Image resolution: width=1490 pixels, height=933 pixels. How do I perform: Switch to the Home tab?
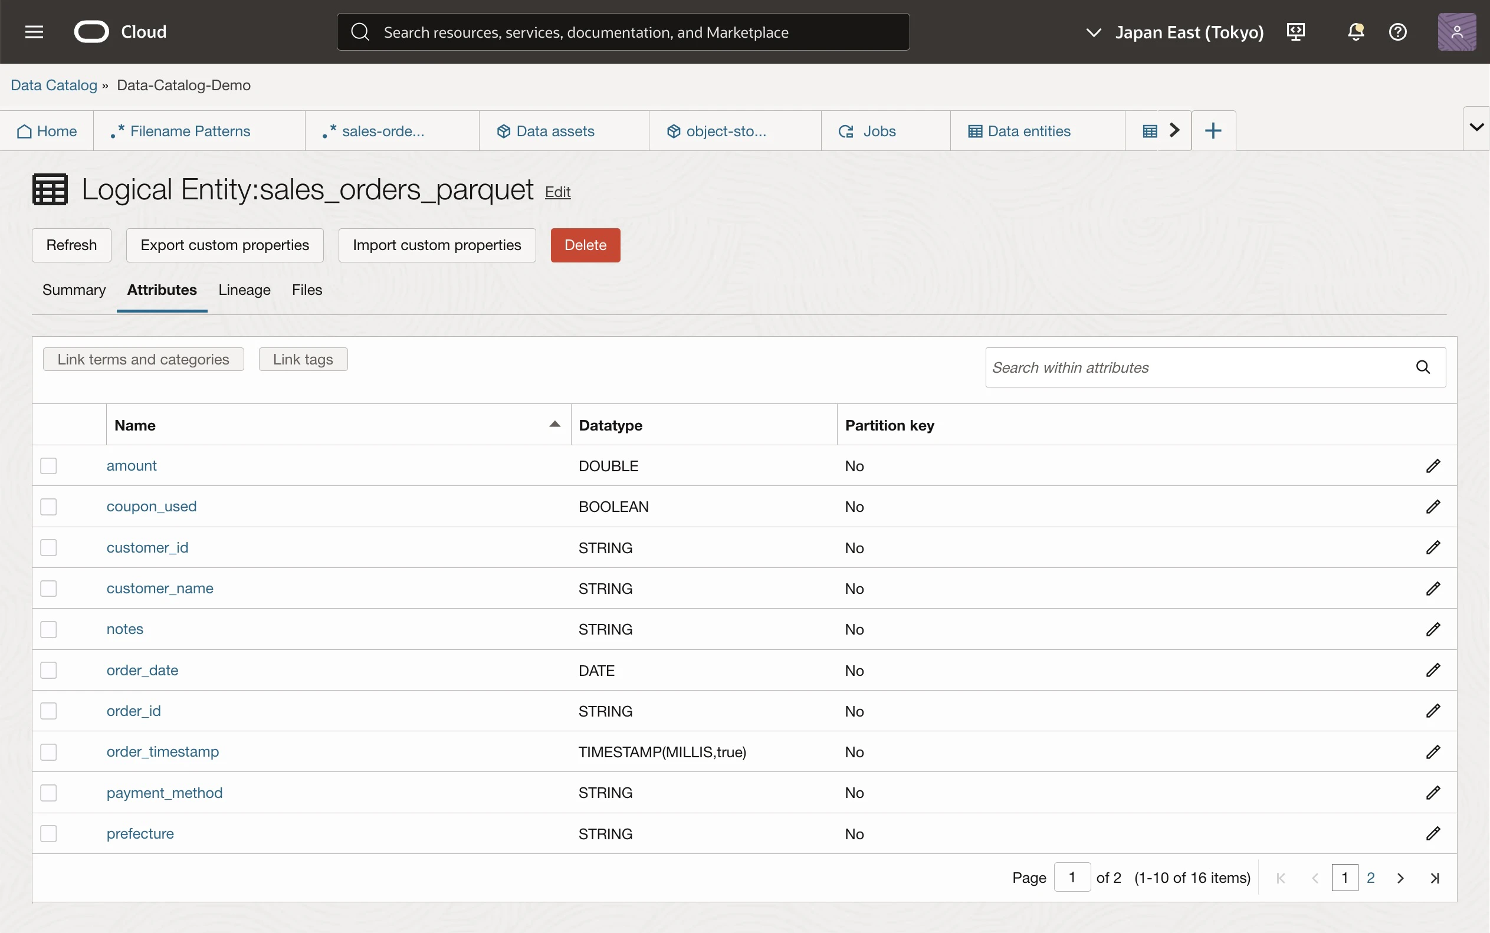coord(47,131)
